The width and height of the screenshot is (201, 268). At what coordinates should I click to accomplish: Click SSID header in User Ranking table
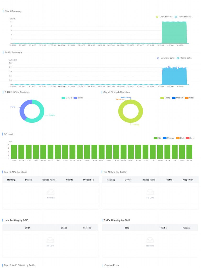[x=27, y=228]
